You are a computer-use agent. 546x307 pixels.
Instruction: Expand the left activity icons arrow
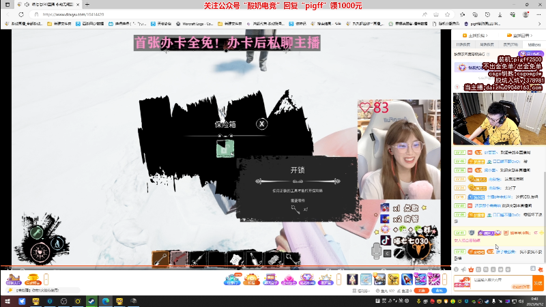[46, 279]
